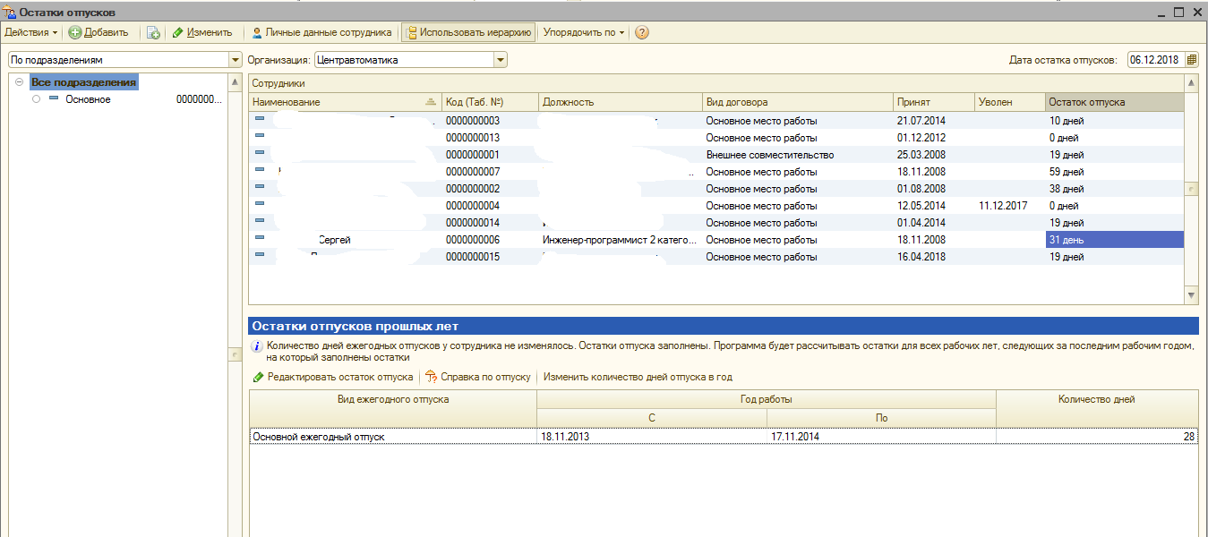Click Инженер-программист 2 катего... cell

tap(621, 240)
